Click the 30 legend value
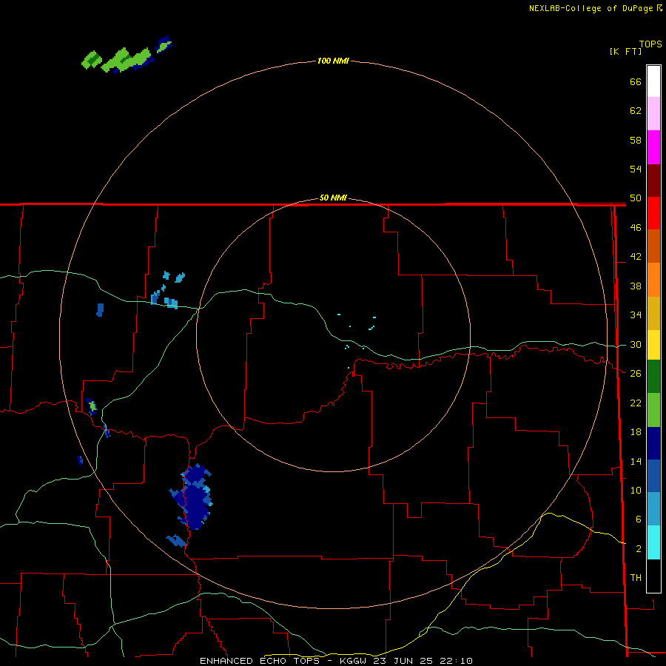The height and width of the screenshot is (666, 666). [x=636, y=344]
